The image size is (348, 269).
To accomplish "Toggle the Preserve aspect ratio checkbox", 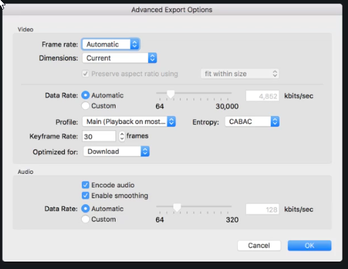I will tap(85, 73).
